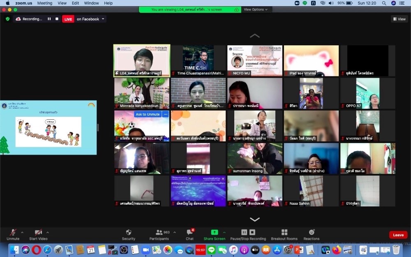The image size is (411, 257).
Task: Open the Meeting menu in menu bar
Action: (x=45, y=3)
